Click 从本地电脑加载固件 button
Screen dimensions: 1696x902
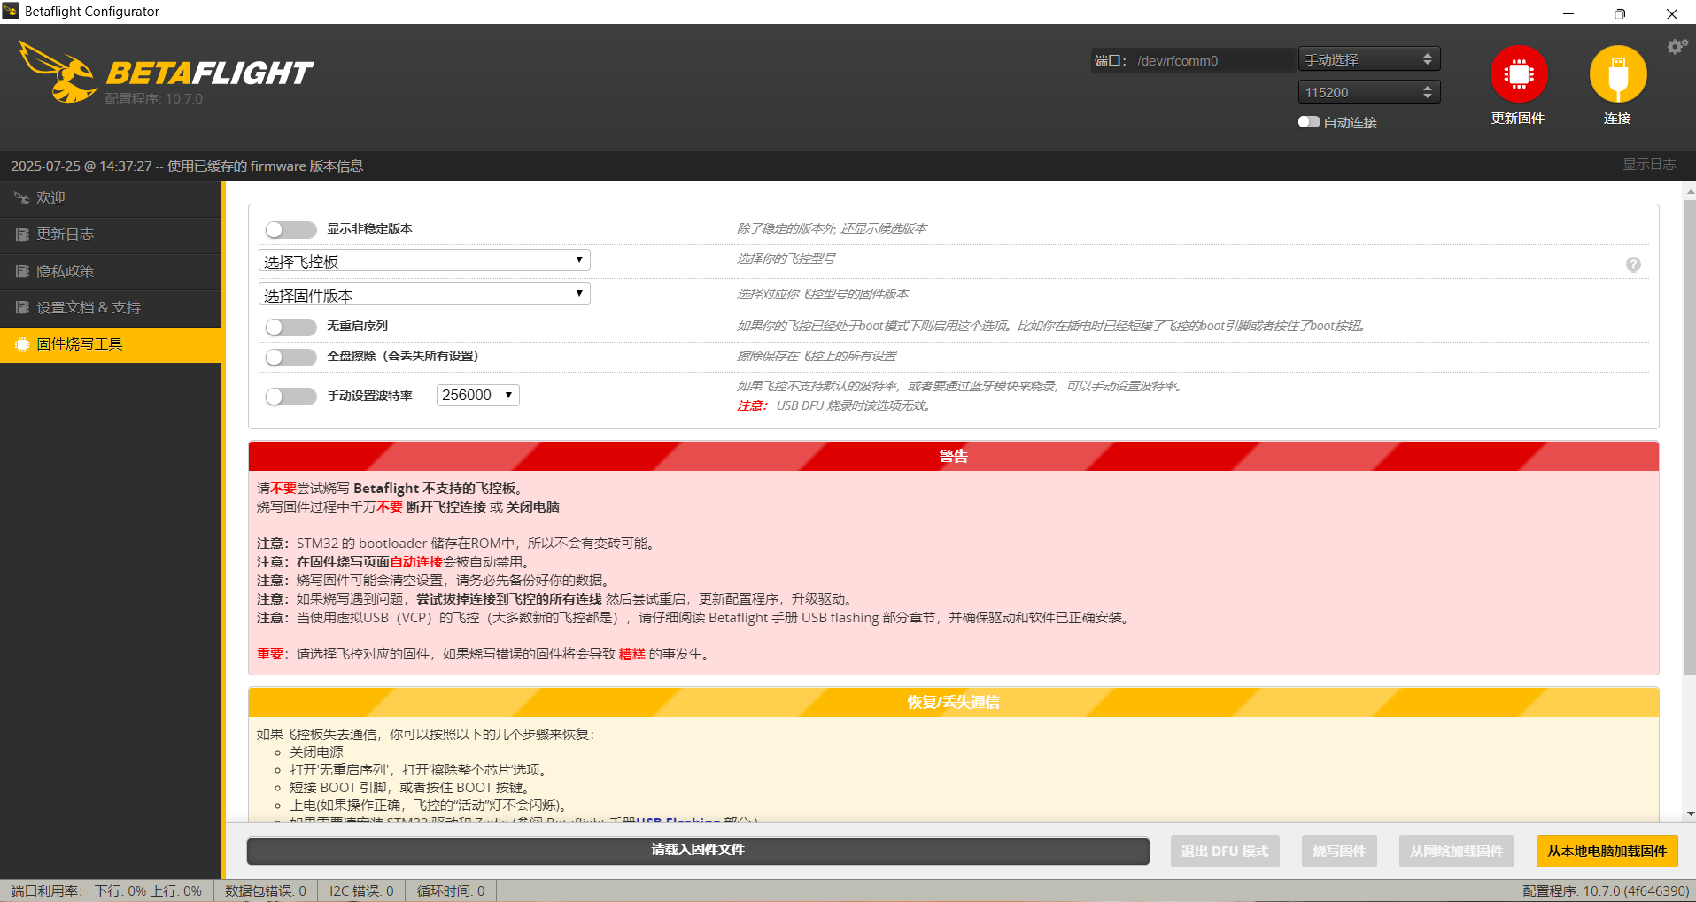pyautogui.click(x=1607, y=851)
